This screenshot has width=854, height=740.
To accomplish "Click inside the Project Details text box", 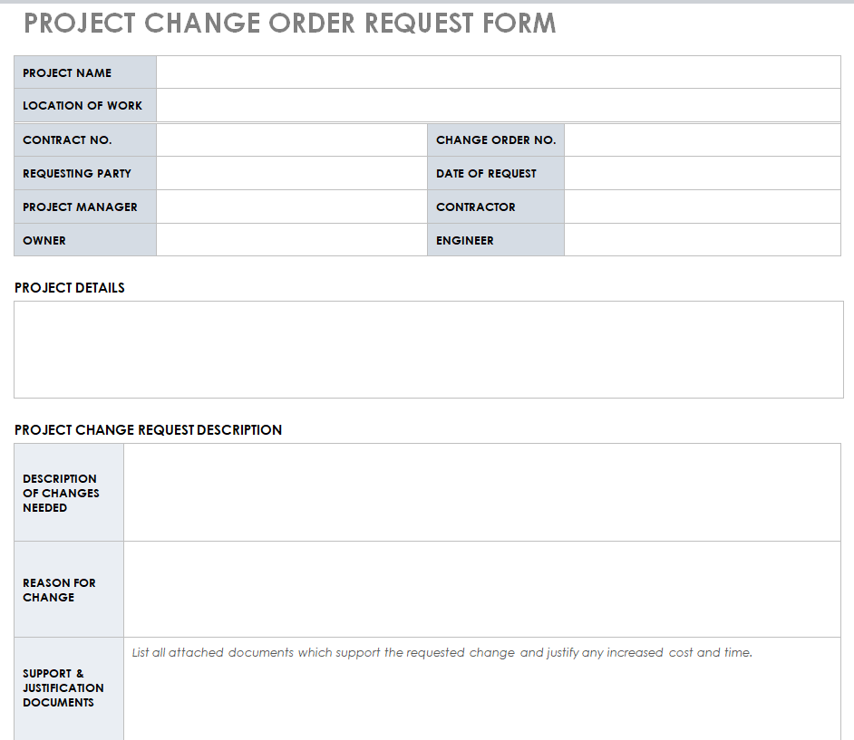I will pos(428,350).
